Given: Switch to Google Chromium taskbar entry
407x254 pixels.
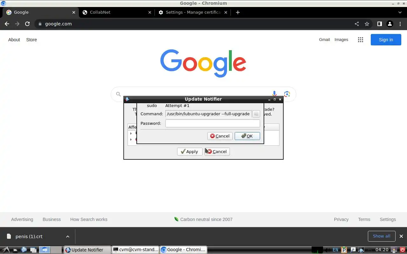Looking at the screenshot, I should [183, 250].
